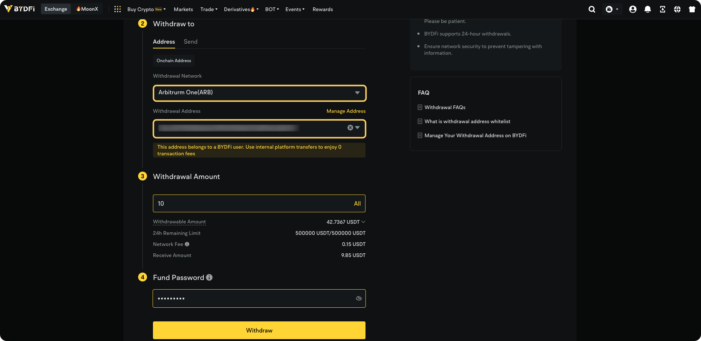Open the deposit/withdraw transfer icon
The width and height of the screenshot is (701, 341).
[662, 9]
